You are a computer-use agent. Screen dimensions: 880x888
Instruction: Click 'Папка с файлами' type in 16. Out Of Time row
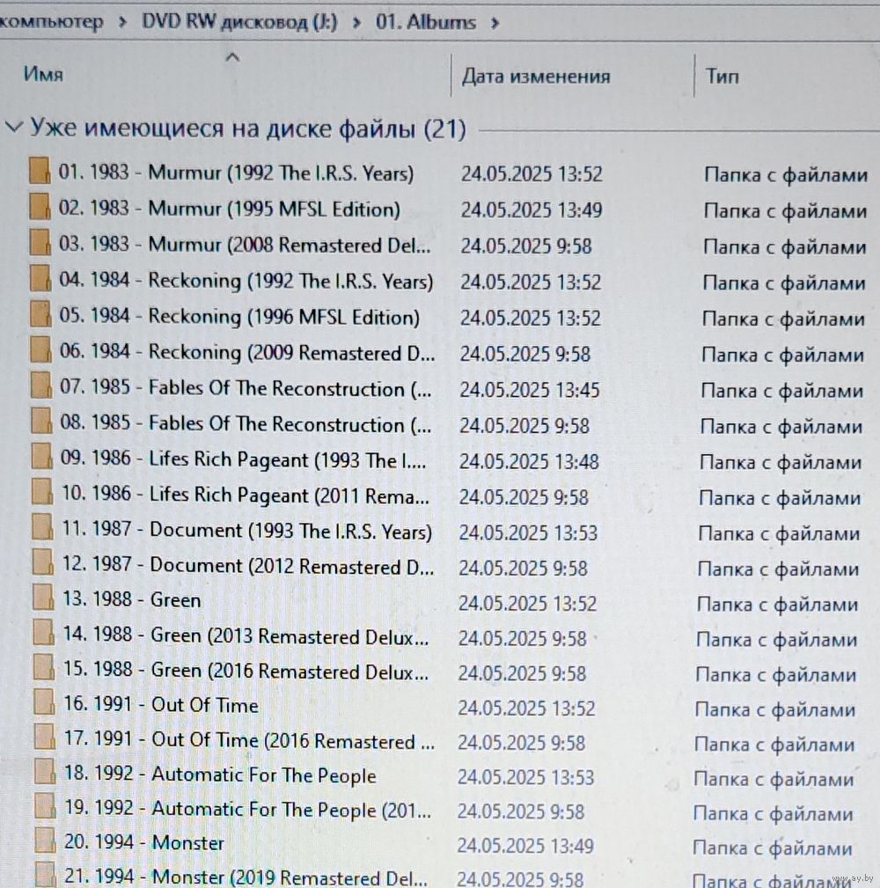[x=775, y=709]
